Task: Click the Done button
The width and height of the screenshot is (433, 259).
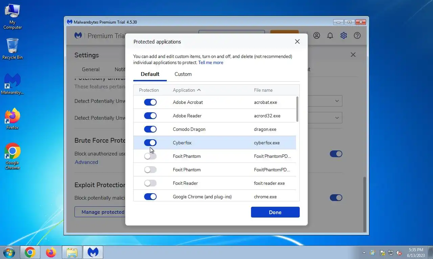Action: point(275,212)
